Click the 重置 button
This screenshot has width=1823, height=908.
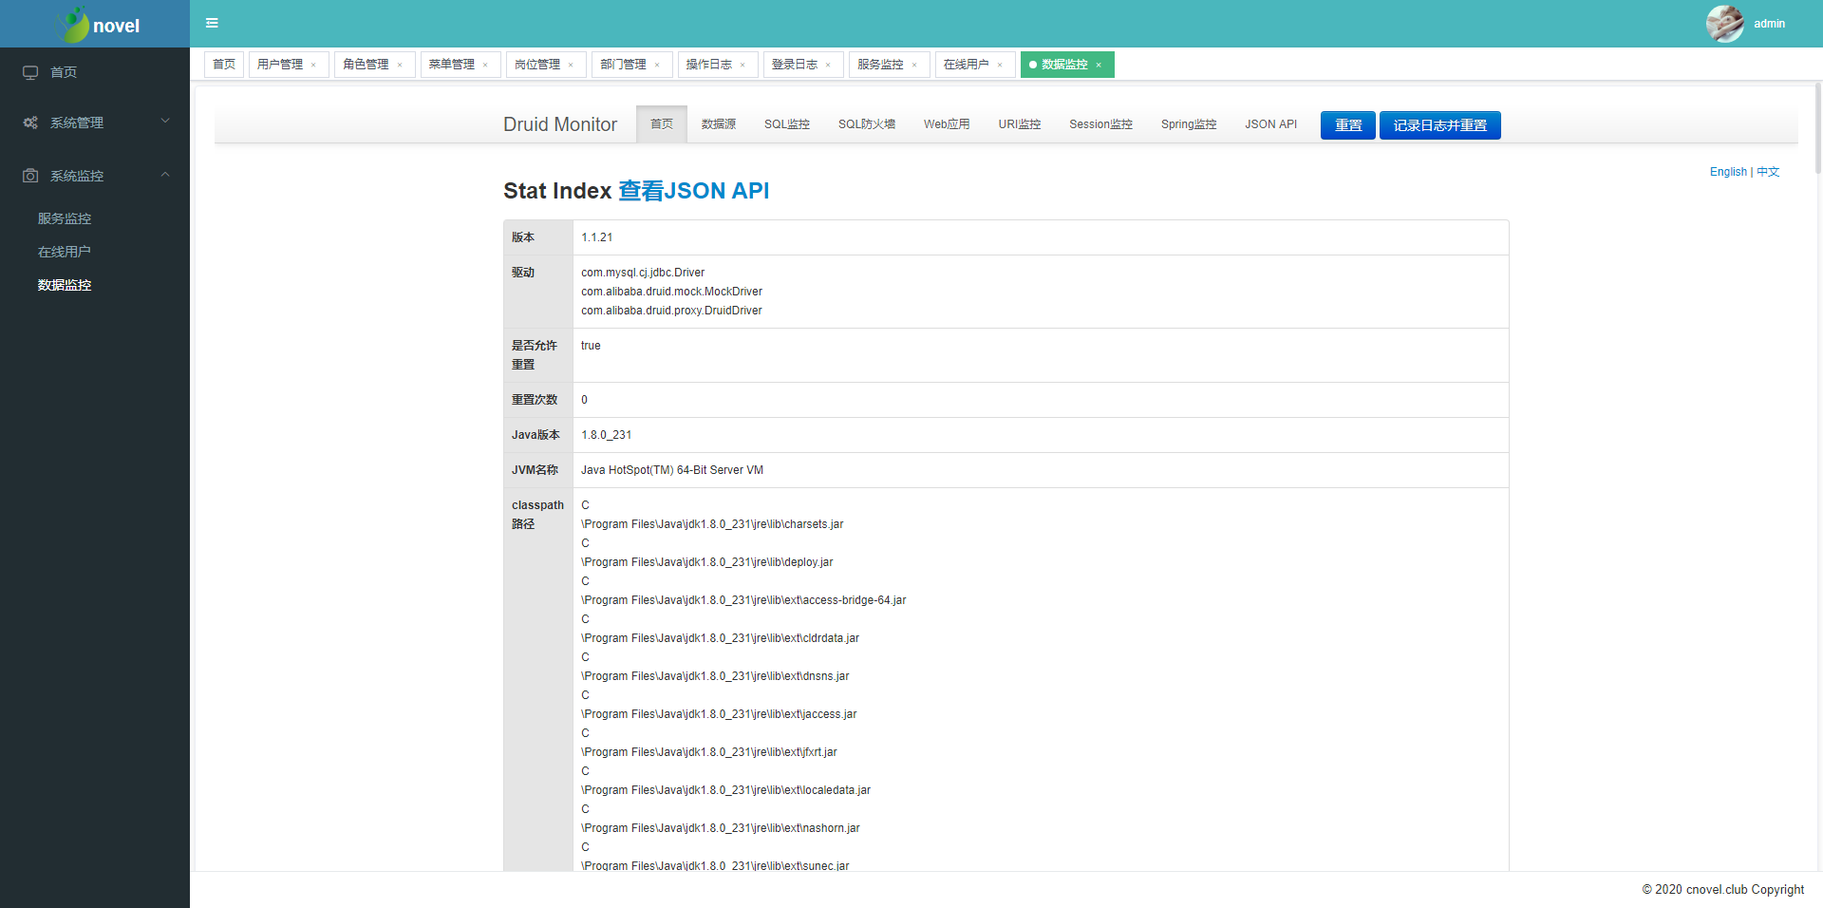(x=1348, y=125)
